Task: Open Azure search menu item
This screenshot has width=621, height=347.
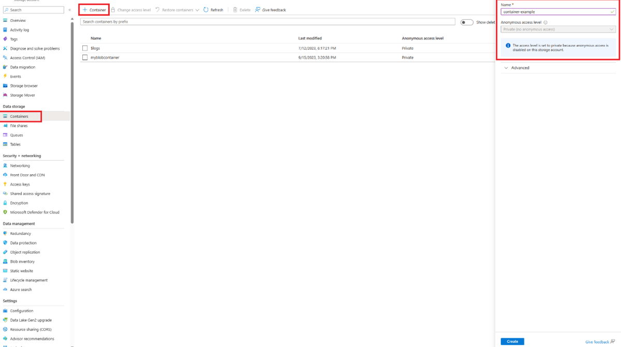Action: click(x=21, y=290)
